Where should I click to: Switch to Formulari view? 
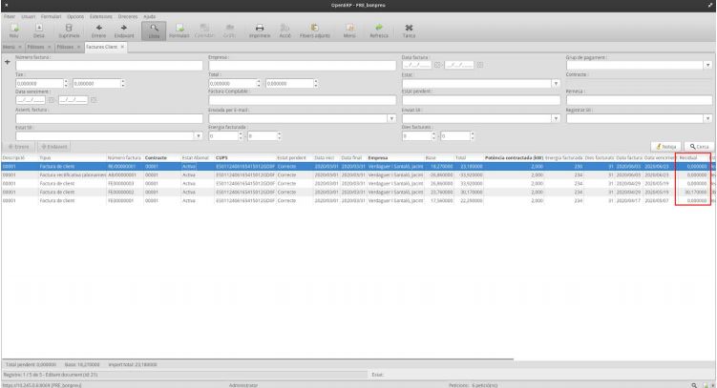tap(179, 31)
